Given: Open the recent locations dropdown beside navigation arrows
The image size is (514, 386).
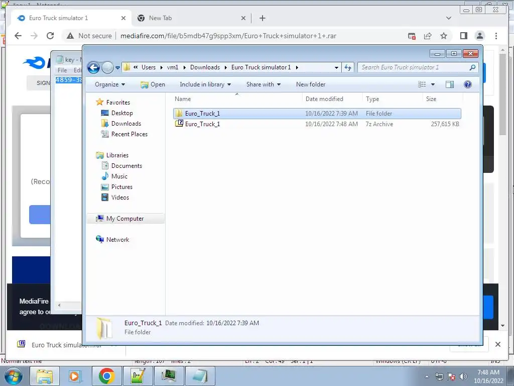Looking at the screenshot, I should (117, 68).
